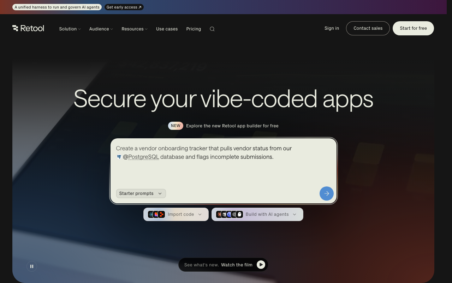Click the "See what's new." text
The height and width of the screenshot is (283, 452).
pos(201,265)
